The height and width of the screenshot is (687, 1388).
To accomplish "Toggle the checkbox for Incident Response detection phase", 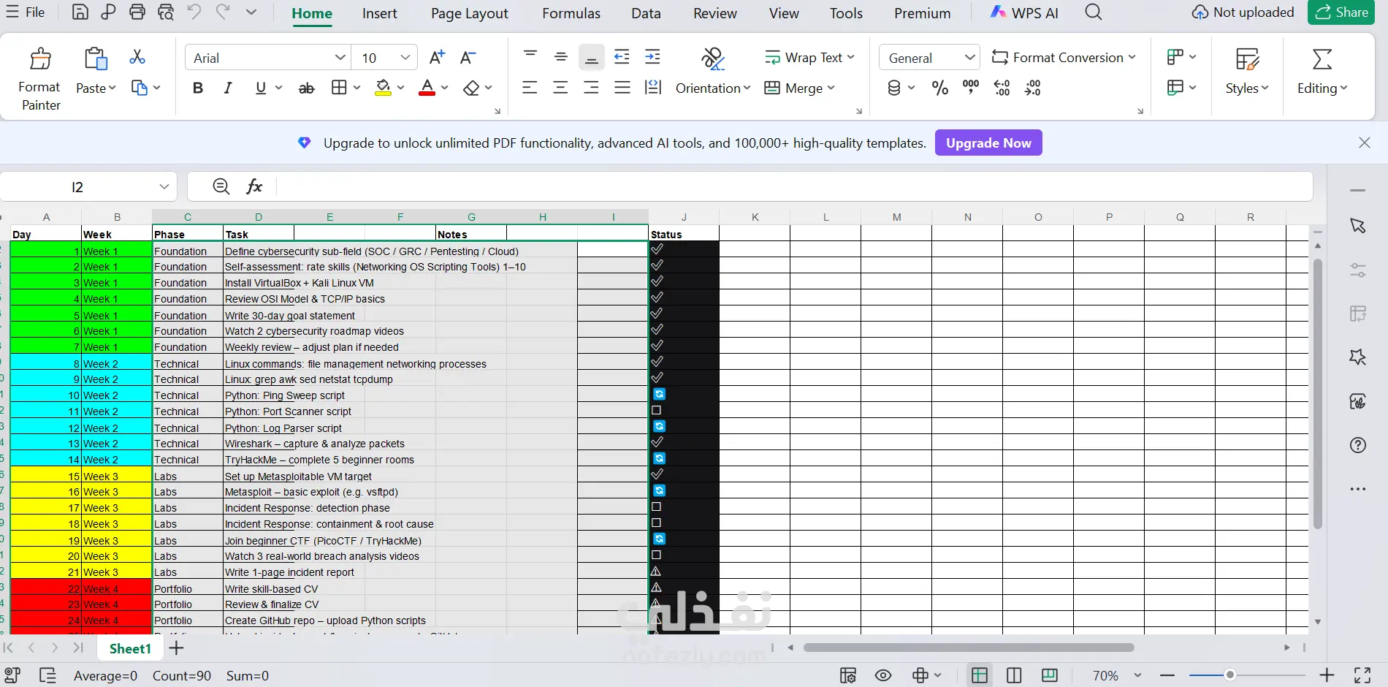I will (x=656, y=507).
